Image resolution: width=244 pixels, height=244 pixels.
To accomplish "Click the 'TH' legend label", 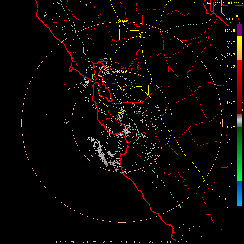I will pos(233,211).
